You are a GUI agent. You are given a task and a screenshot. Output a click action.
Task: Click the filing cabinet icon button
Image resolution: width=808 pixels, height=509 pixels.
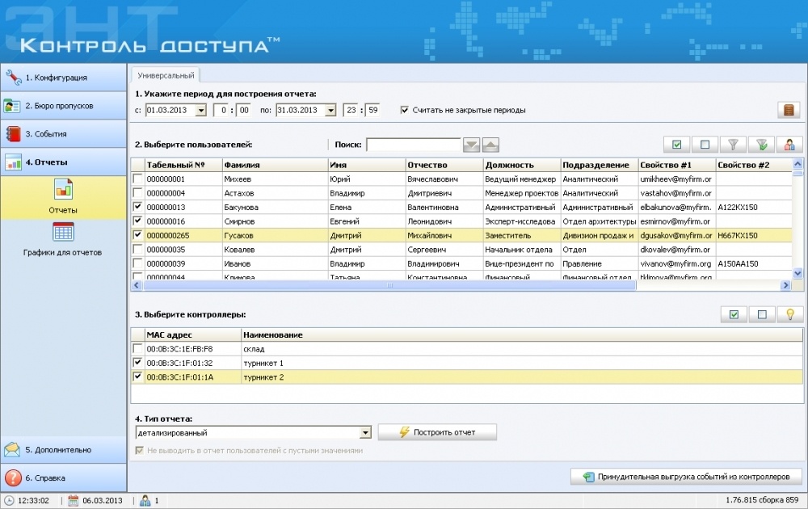coord(789,110)
